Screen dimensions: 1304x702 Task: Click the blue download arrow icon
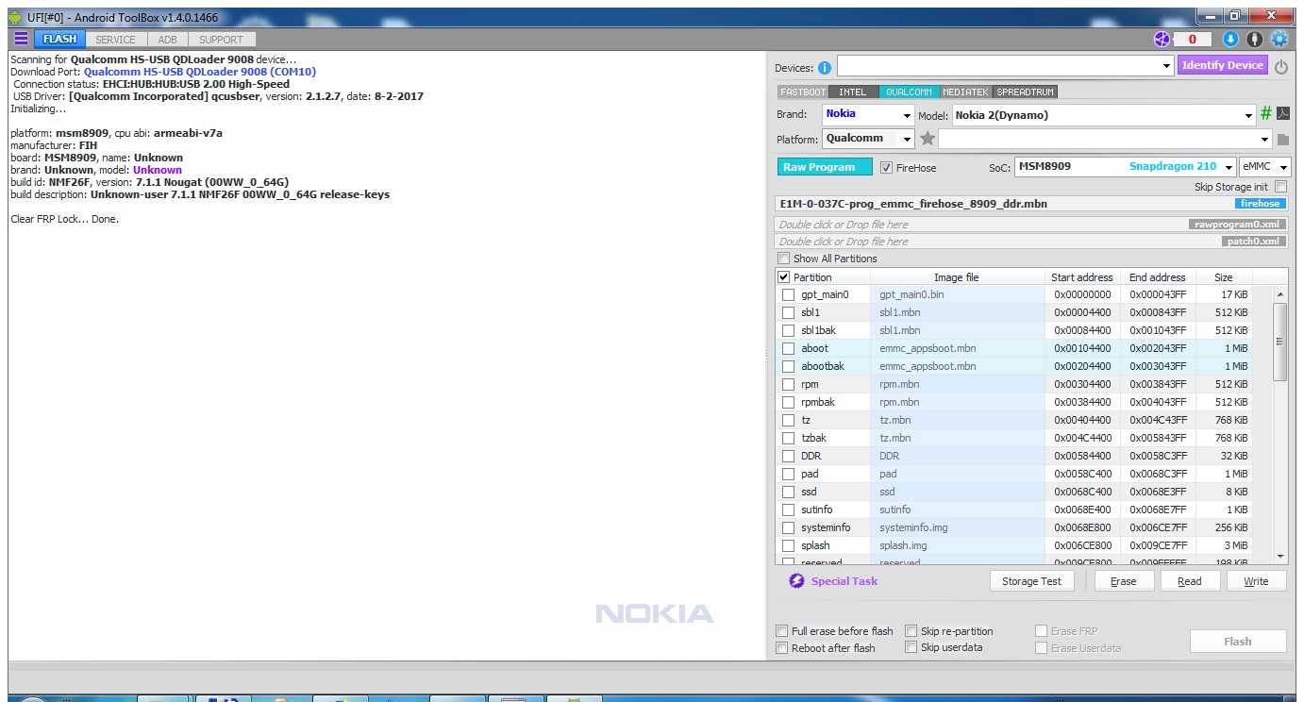[x=1230, y=39]
